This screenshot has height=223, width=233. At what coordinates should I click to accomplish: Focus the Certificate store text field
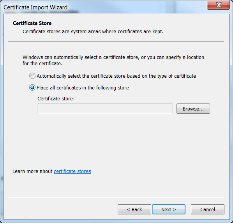[105, 109]
